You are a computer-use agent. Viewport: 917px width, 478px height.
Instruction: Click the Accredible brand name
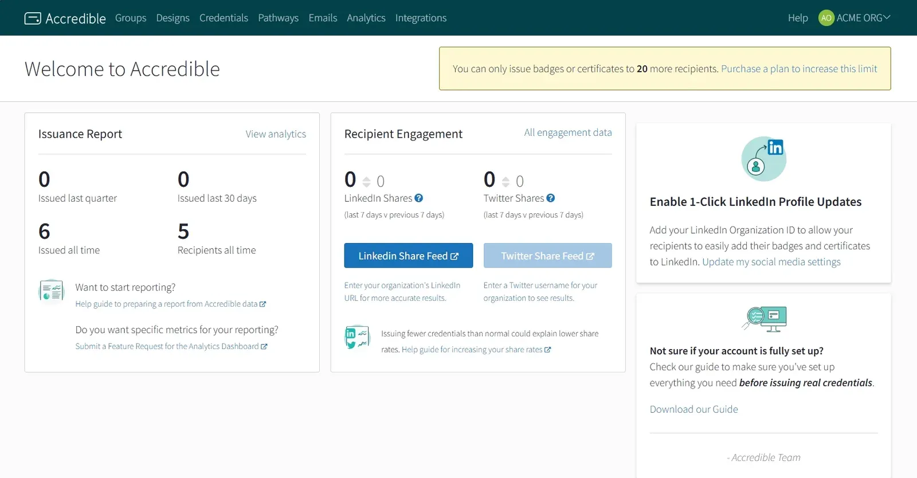(76, 18)
